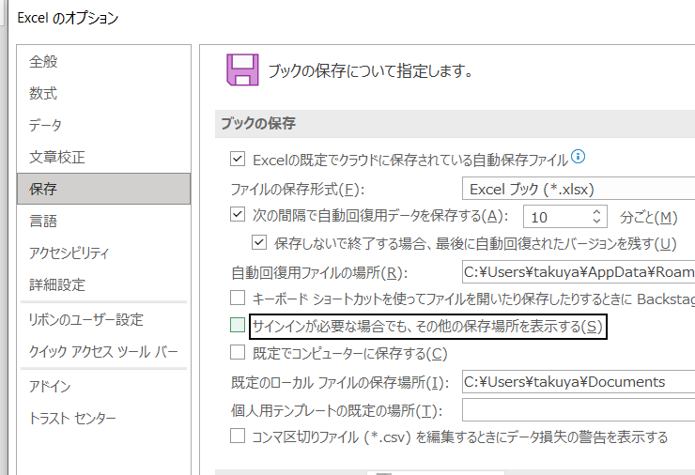Screen dimensions: 695x475
Task: Switch to アクセシビリティ settings
Action: click(x=103, y=253)
